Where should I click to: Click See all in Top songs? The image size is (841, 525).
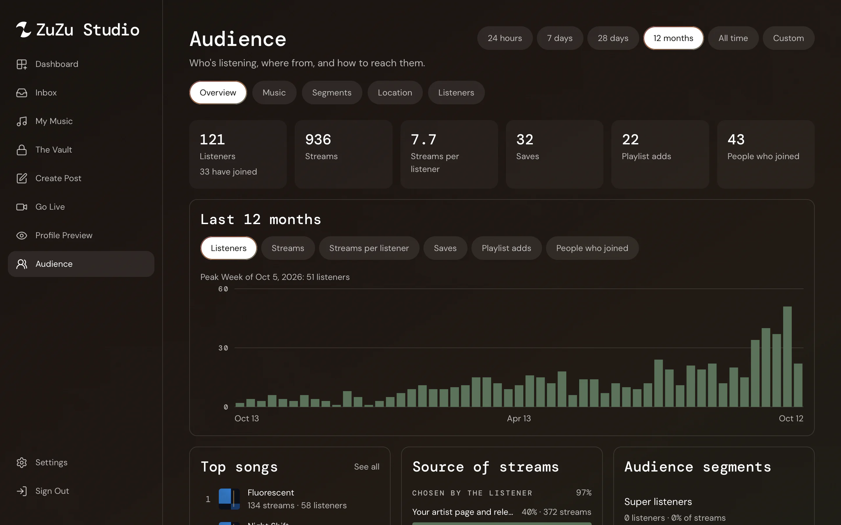click(367, 467)
